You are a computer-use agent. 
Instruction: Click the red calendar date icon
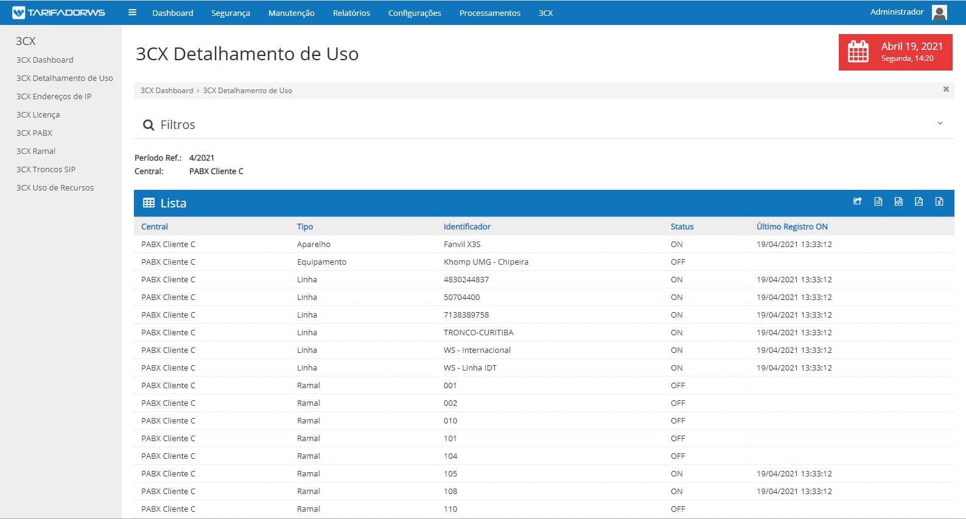click(x=858, y=52)
